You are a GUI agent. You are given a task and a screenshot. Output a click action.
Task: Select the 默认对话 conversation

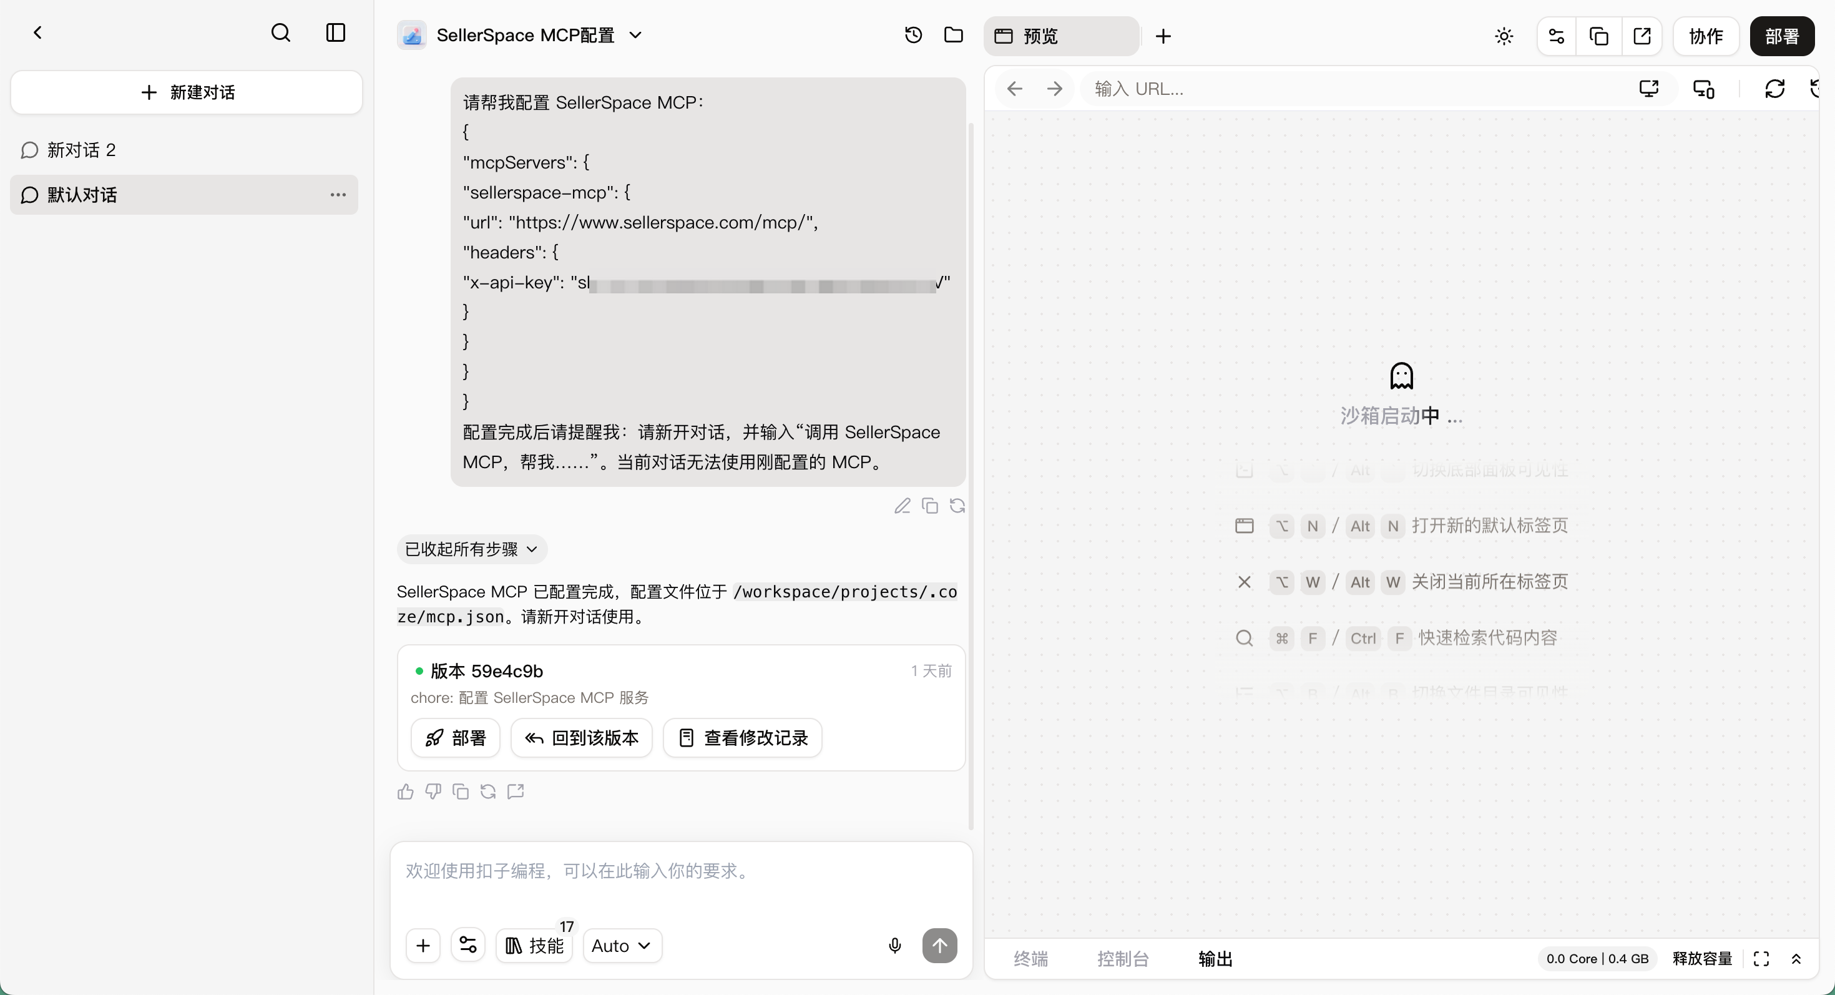click(x=183, y=194)
